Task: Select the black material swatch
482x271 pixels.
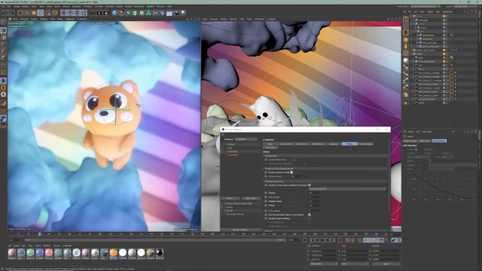Action: (x=160, y=253)
